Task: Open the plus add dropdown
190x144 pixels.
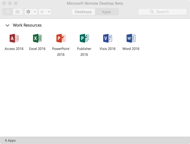Action: tap(45, 12)
